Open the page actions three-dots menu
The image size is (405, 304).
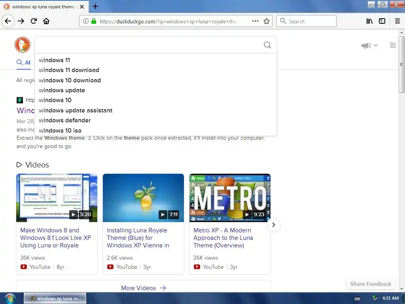click(255, 21)
